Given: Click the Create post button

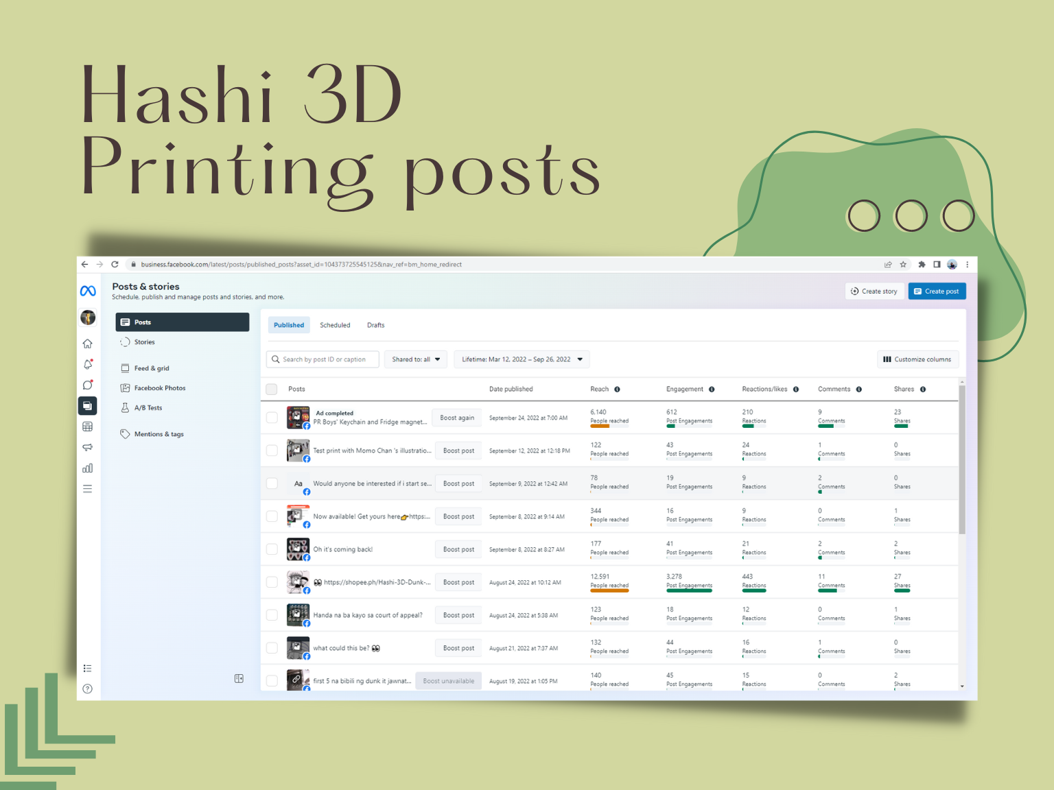Looking at the screenshot, I should (x=937, y=291).
